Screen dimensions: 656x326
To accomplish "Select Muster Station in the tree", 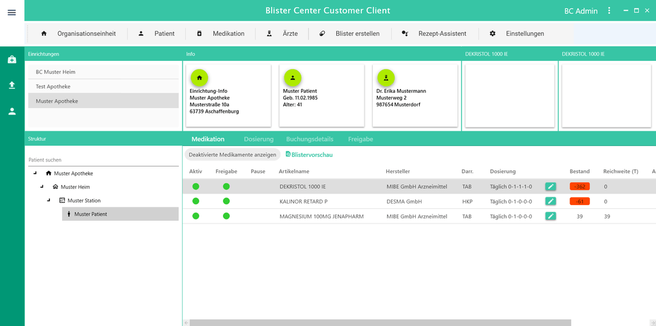I will 84,200.
